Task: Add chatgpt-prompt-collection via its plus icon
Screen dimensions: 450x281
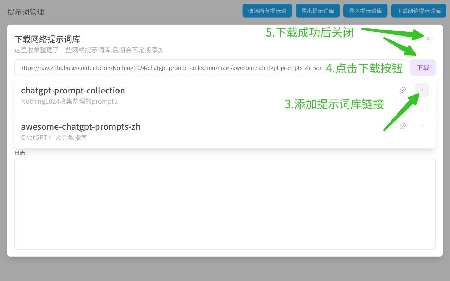Action: coord(422,90)
